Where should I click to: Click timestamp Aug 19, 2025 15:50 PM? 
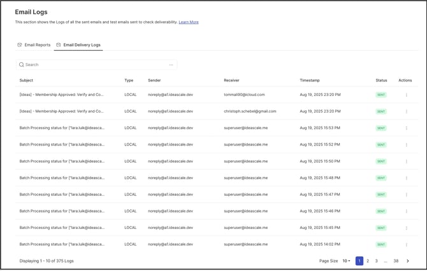(320, 161)
